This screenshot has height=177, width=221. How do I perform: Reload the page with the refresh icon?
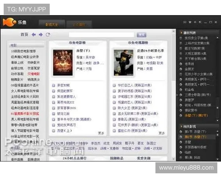click(x=48, y=35)
